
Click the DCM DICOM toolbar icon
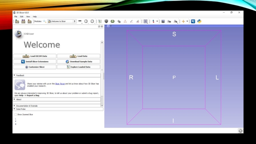pyautogui.click(x=23, y=21)
